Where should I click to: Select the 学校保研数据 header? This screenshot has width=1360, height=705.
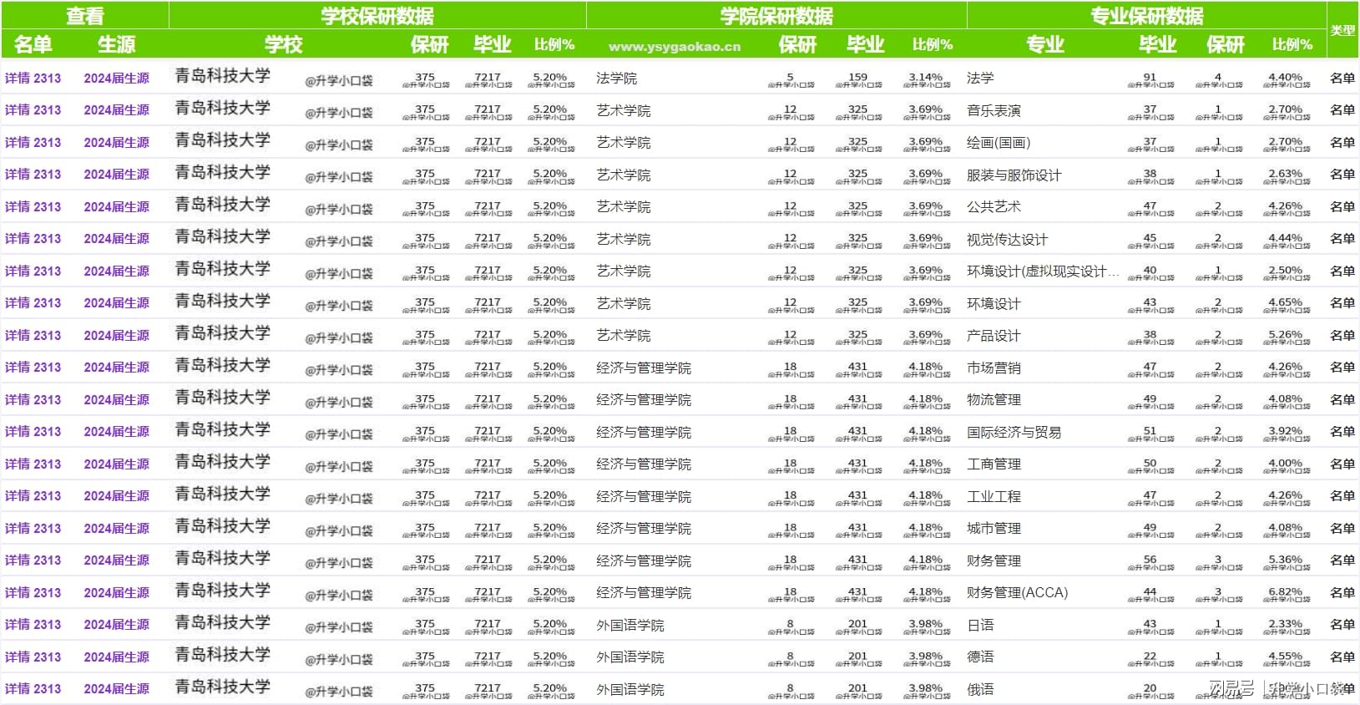click(377, 16)
